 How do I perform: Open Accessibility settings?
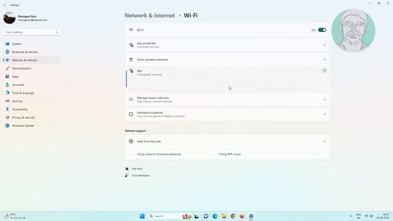coord(32,109)
